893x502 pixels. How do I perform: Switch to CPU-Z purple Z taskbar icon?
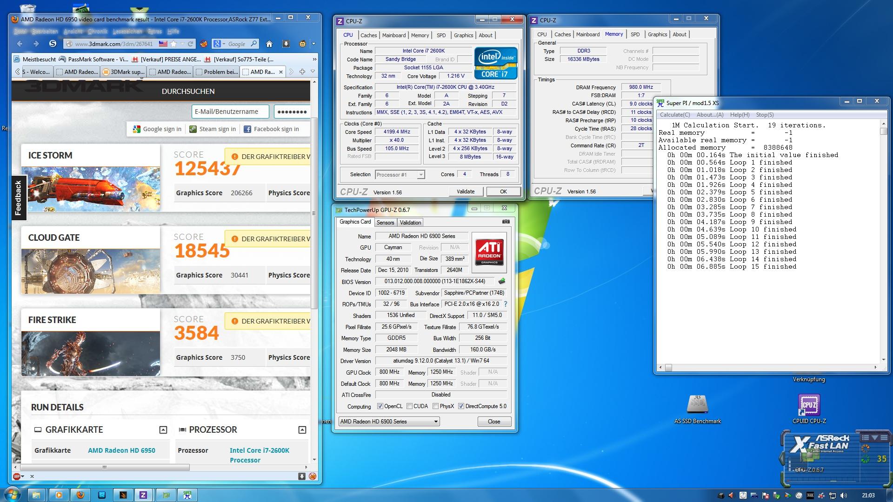tap(143, 495)
